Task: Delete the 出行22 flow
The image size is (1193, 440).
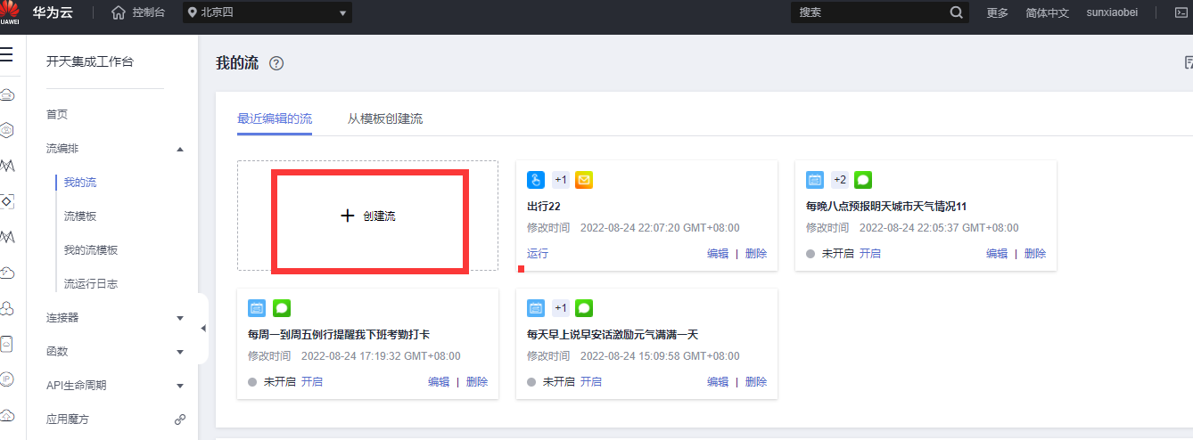Action: [x=756, y=254]
